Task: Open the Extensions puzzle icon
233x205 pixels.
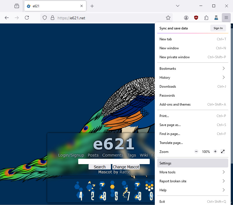Action: coord(206,18)
